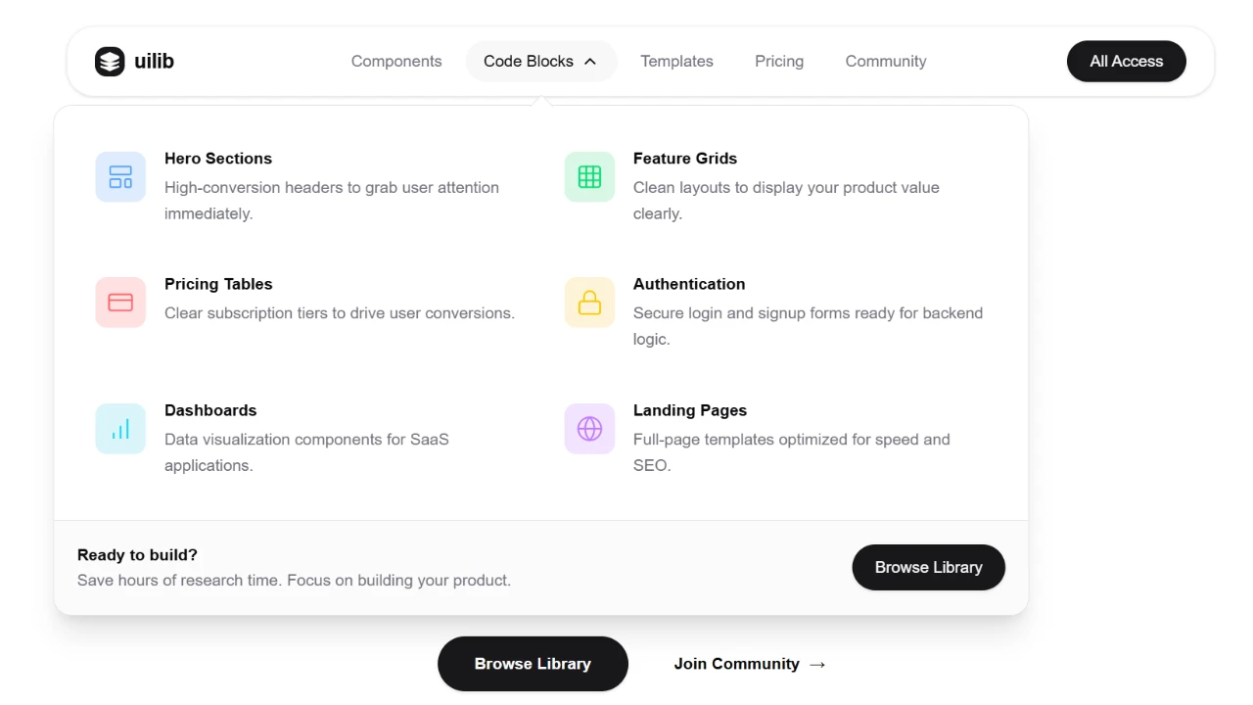Click the chevron next to Code Blocks
Image resolution: width=1253 pixels, height=705 pixels.
tap(590, 61)
